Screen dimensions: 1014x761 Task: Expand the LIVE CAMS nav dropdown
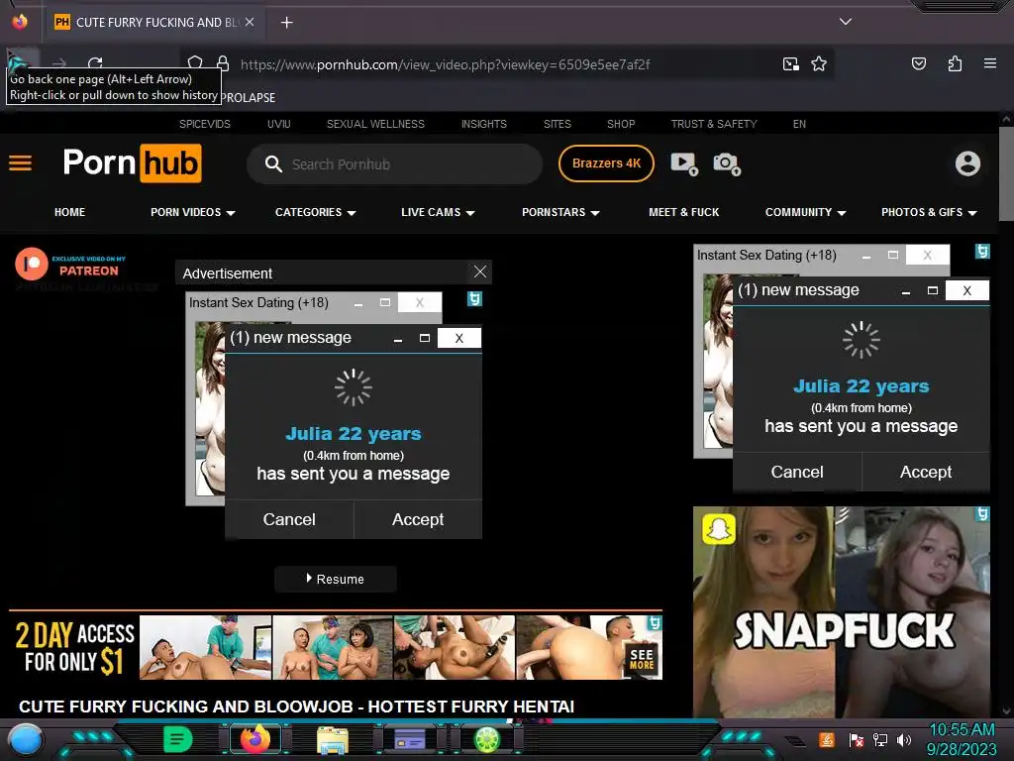438,212
